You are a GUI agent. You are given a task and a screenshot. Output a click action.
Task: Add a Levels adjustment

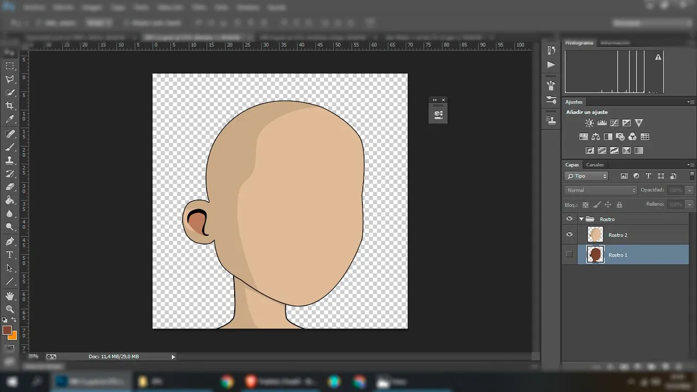click(602, 123)
